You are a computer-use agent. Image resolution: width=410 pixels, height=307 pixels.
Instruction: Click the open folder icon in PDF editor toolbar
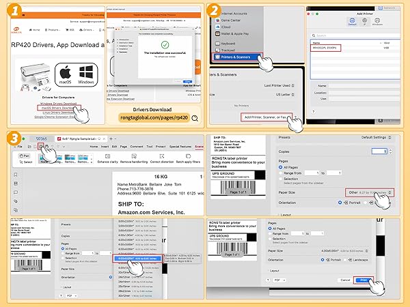click(x=29, y=147)
